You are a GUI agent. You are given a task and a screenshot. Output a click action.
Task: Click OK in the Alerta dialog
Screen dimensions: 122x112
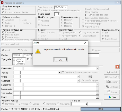[60, 60]
